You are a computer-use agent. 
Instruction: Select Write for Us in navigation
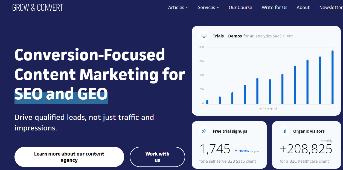pyautogui.click(x=274, y=7)
